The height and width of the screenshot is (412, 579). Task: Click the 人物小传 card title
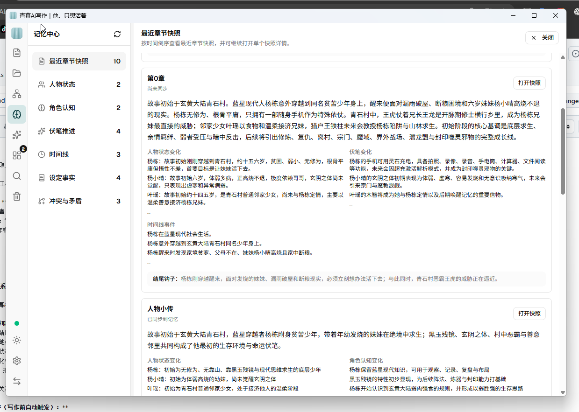[x=160, y=309]
